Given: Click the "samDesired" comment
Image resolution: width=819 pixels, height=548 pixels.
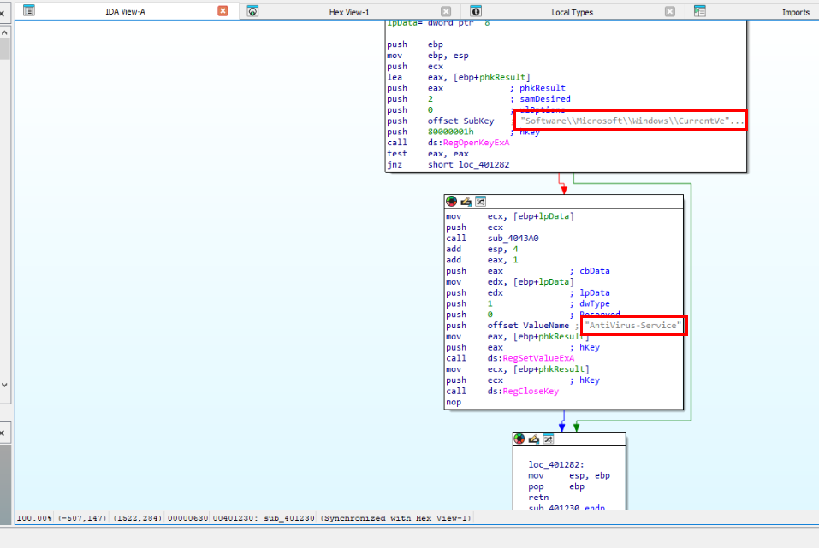Looking at the screenshot, I should coord(545,99).
